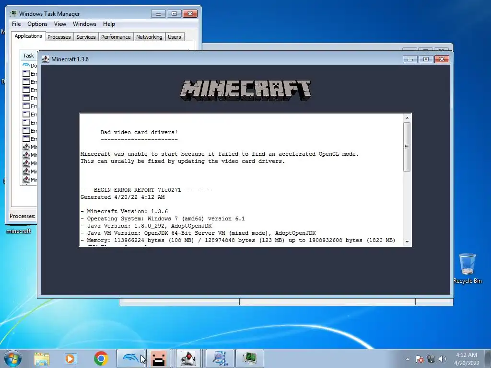
Task: Click the Minecraft 1.3.6 title bar icon
Action: point(46,59)
